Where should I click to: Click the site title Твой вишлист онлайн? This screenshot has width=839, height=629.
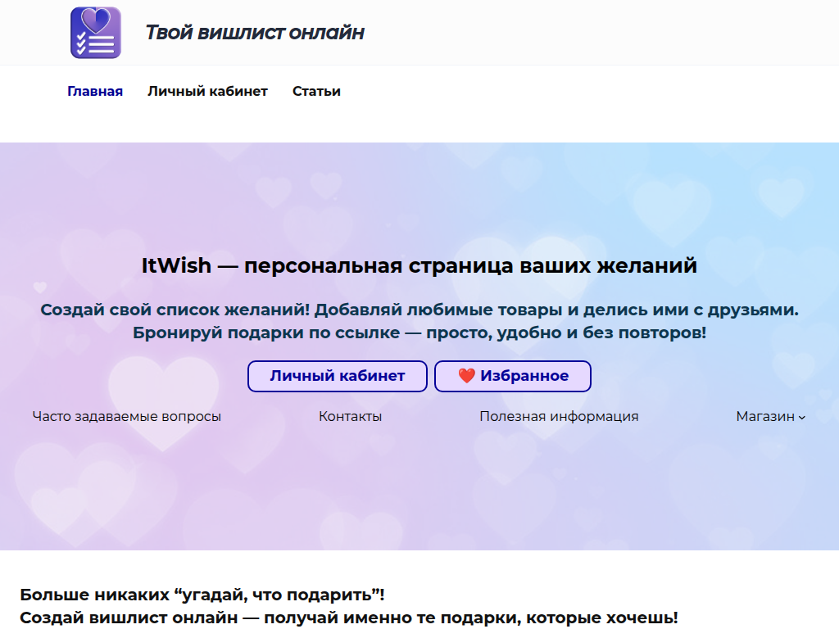255,33
